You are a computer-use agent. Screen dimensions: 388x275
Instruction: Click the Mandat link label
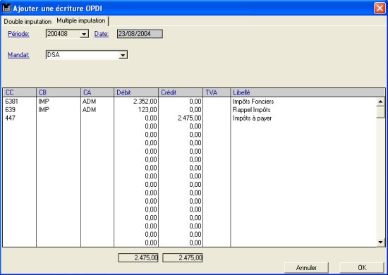pyautogui.click(x=18, y=55)
